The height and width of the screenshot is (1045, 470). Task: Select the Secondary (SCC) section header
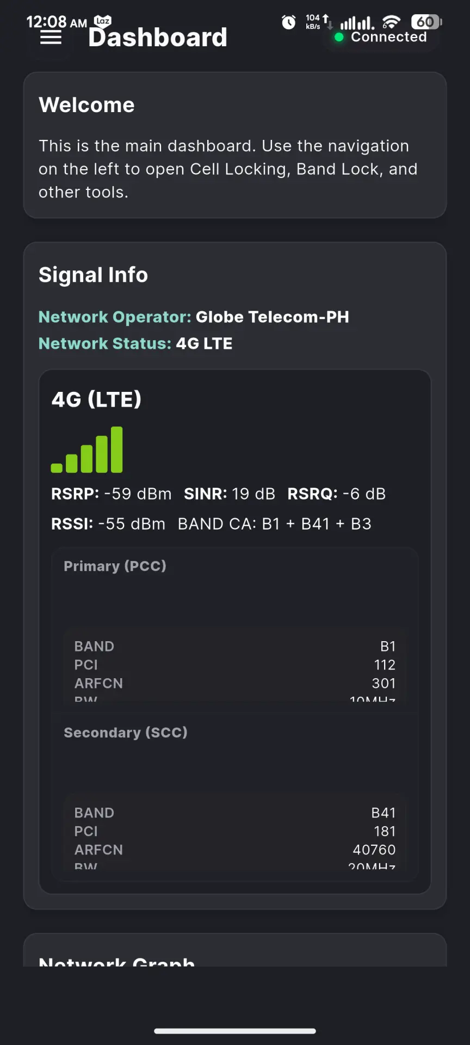pos(126,733)
